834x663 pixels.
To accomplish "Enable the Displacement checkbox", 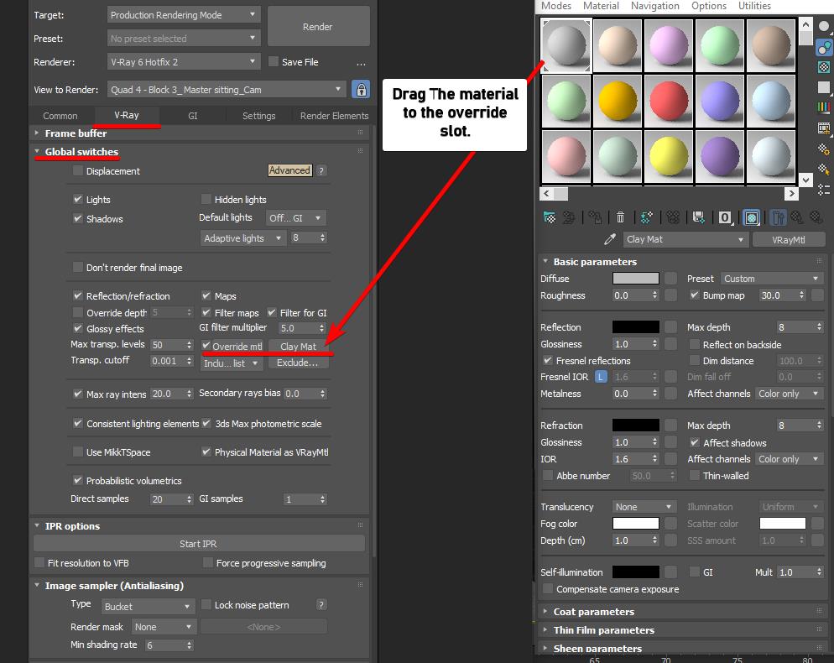I will coord(77,170).
